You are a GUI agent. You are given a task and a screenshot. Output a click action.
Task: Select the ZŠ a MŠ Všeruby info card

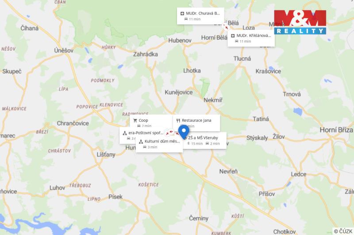click(204, 140)
